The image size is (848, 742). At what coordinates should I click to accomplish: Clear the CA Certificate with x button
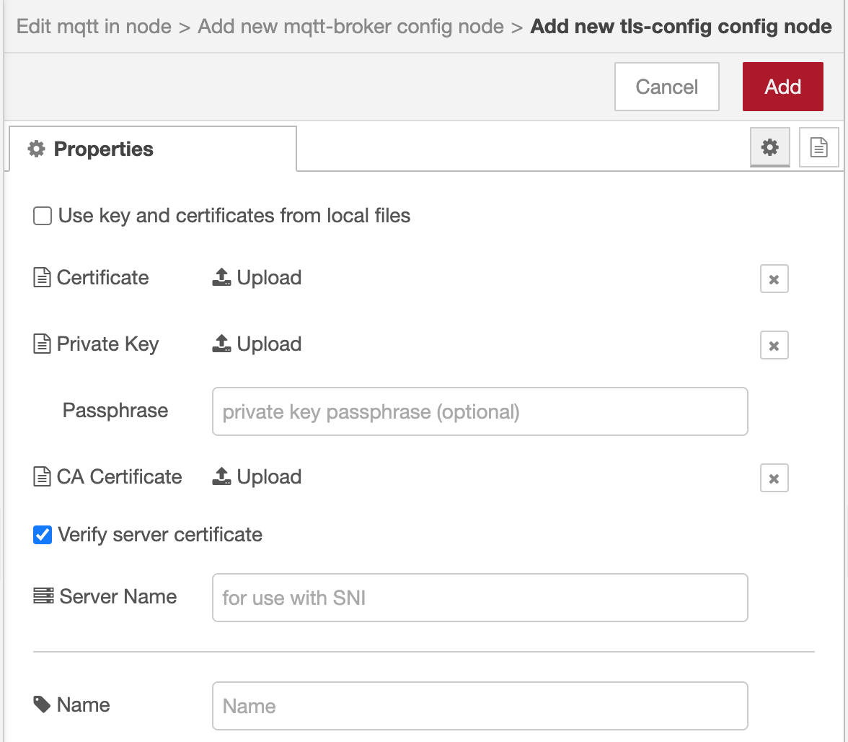774,479
